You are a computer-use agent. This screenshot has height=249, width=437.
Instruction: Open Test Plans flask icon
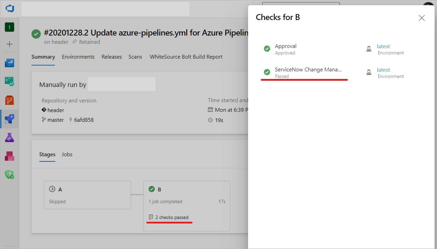click(x=9, y=137)
